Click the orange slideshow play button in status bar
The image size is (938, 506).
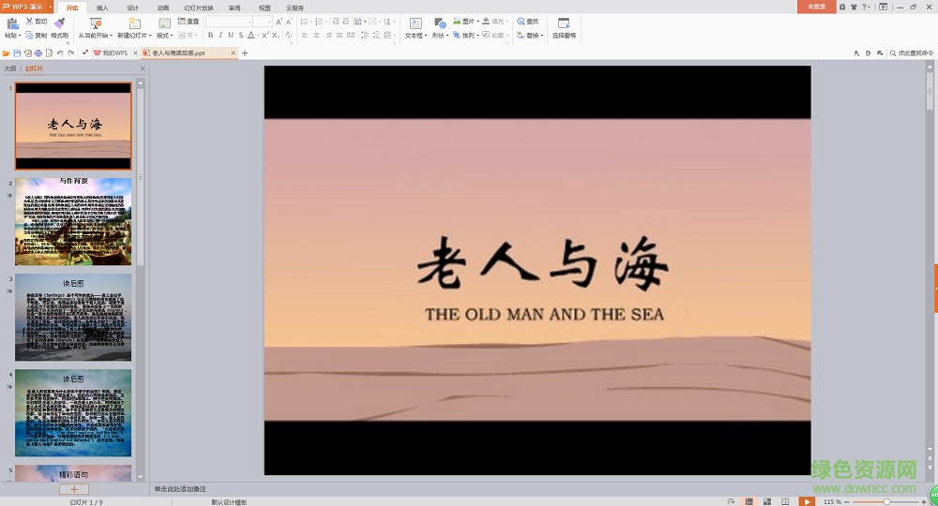pyautogui.click(x=807, y=501)
